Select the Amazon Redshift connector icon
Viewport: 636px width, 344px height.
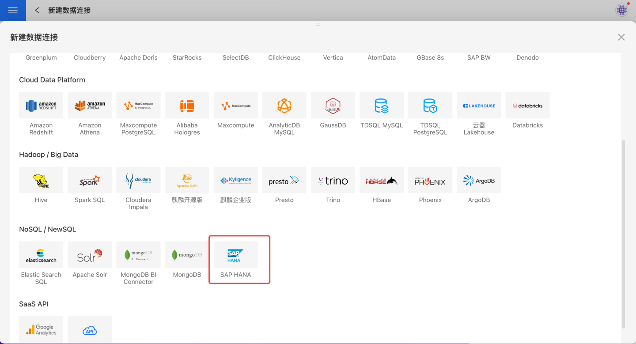(41, 105)
